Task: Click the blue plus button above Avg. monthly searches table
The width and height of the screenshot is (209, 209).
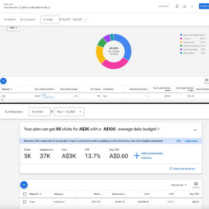Action: [x=3, y=81]
